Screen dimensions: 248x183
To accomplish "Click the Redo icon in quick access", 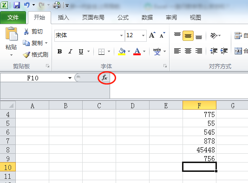I will tap(42, 5).
